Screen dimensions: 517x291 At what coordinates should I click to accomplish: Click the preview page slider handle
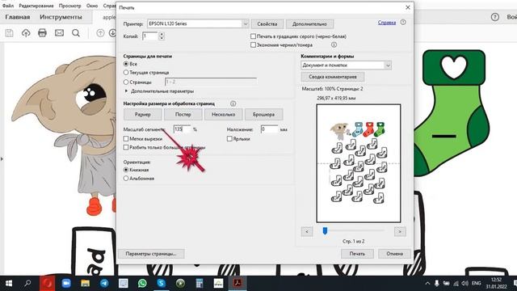tap(325, 230)
